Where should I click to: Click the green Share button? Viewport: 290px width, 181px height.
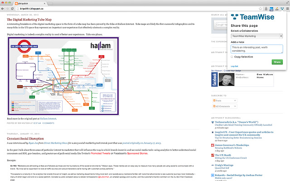tap(277, 62)
